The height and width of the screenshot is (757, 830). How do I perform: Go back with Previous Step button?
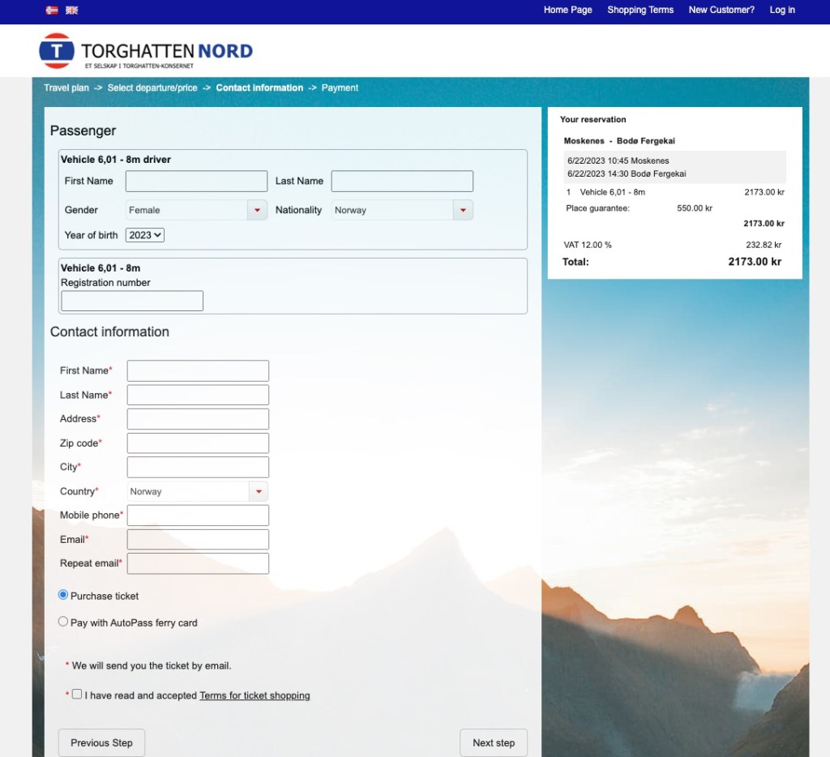(x=101, y=742)
